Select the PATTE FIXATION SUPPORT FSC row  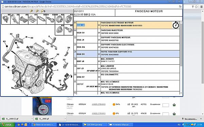(x=126, y=54)
